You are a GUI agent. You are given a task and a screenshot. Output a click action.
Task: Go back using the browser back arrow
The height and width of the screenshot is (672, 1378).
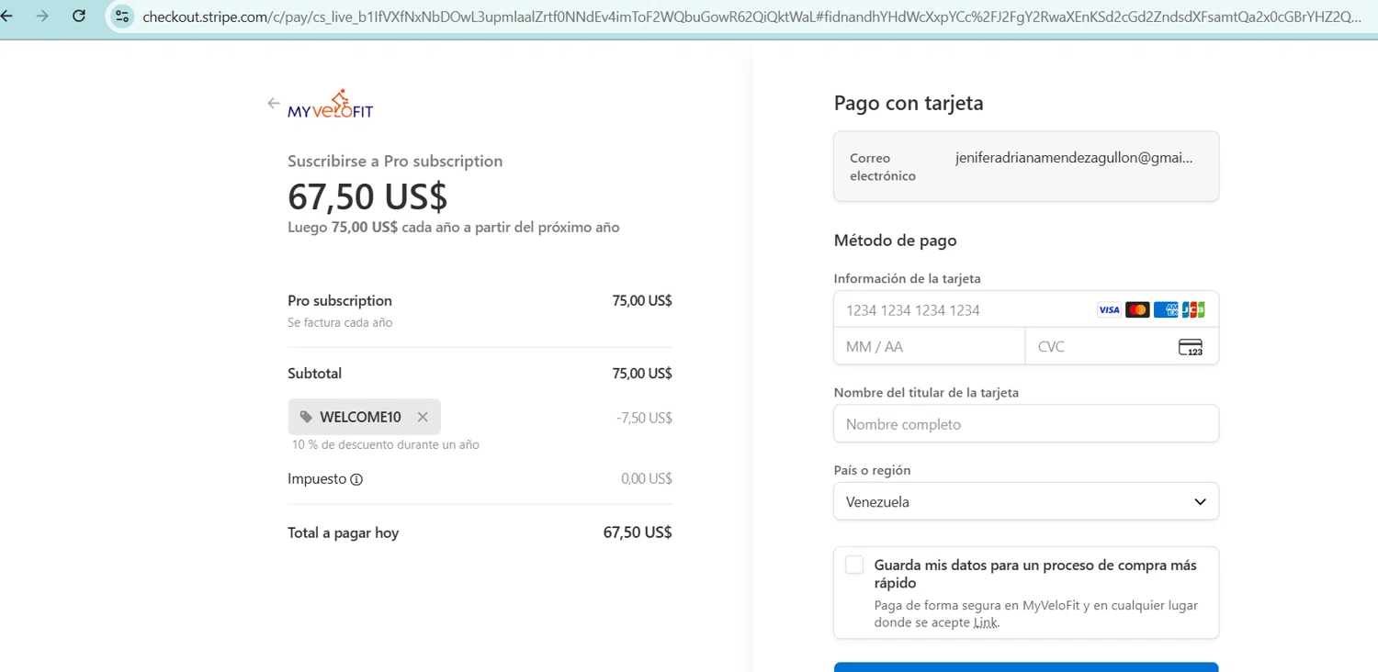click(6, 16)
